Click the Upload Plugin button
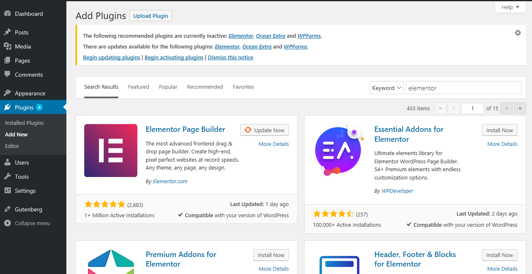Viewport: 532px width, 274px height. (151, 16)
